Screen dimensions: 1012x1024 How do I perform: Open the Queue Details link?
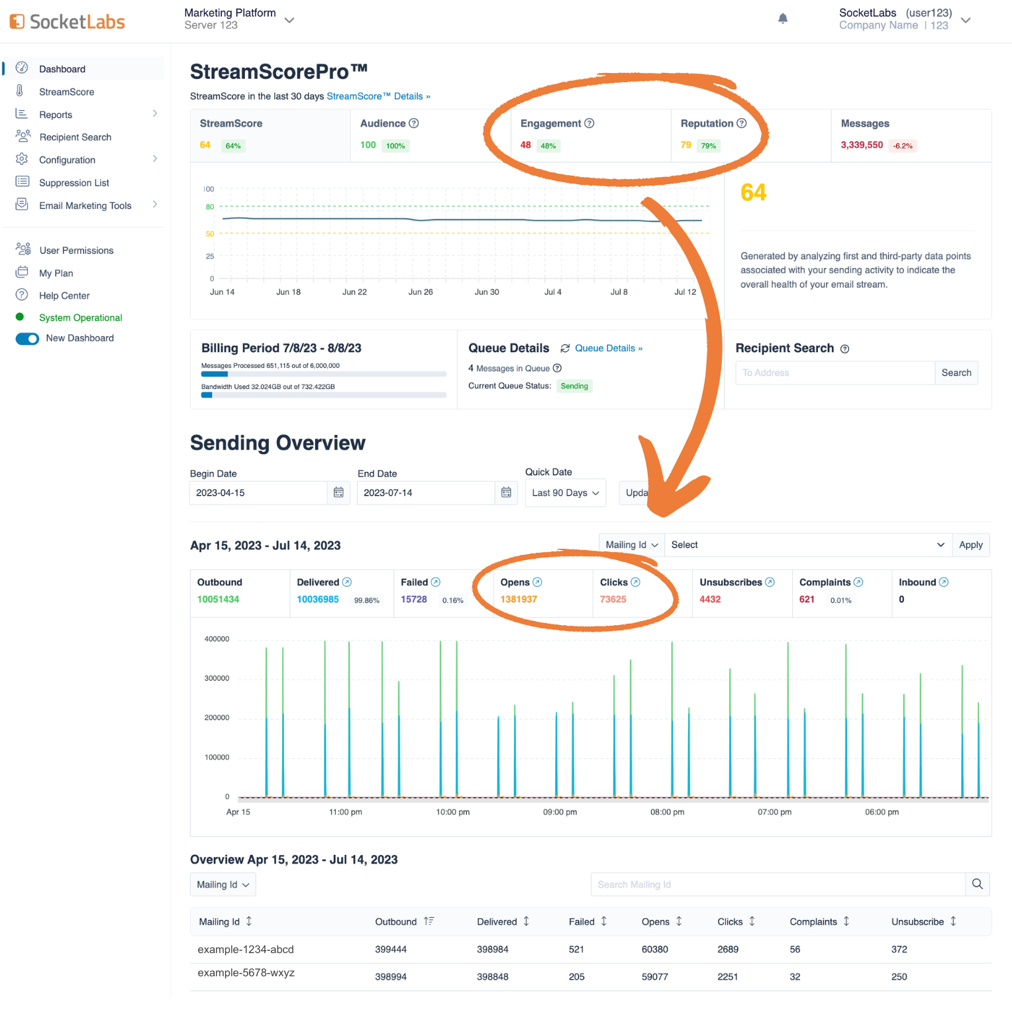[x=609, y=348]
